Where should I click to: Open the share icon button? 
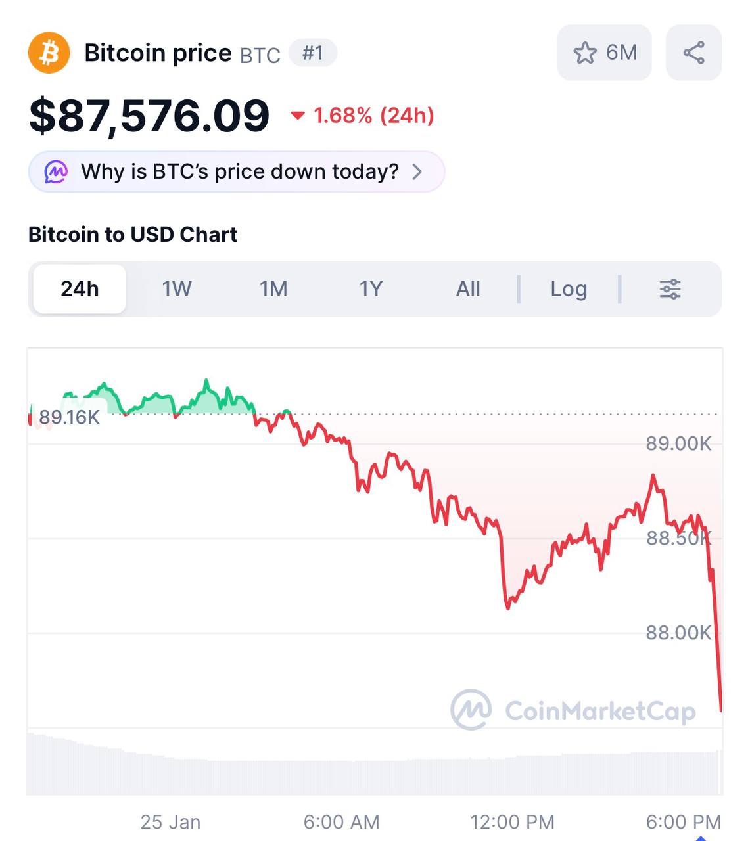tap(693, 53)
